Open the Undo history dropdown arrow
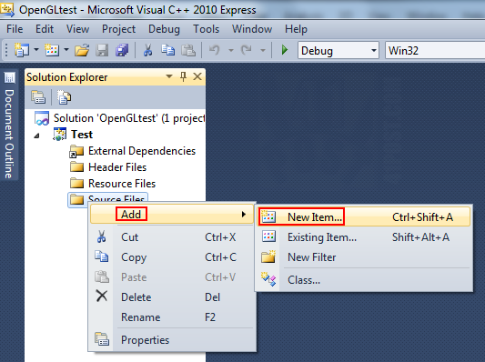This screenshot has width=485, height=362. point(231,50)
